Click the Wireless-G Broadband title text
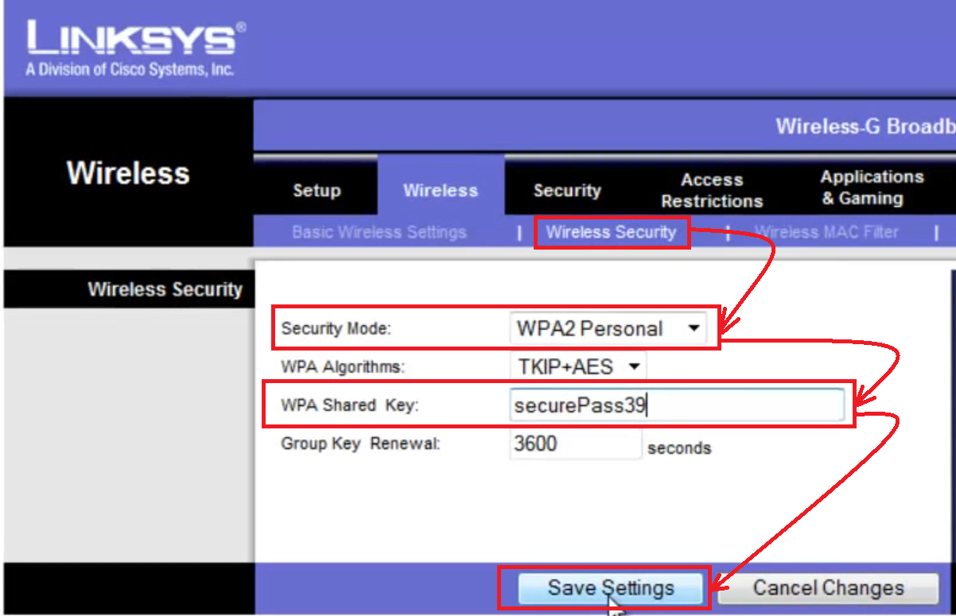 [864, 126]
